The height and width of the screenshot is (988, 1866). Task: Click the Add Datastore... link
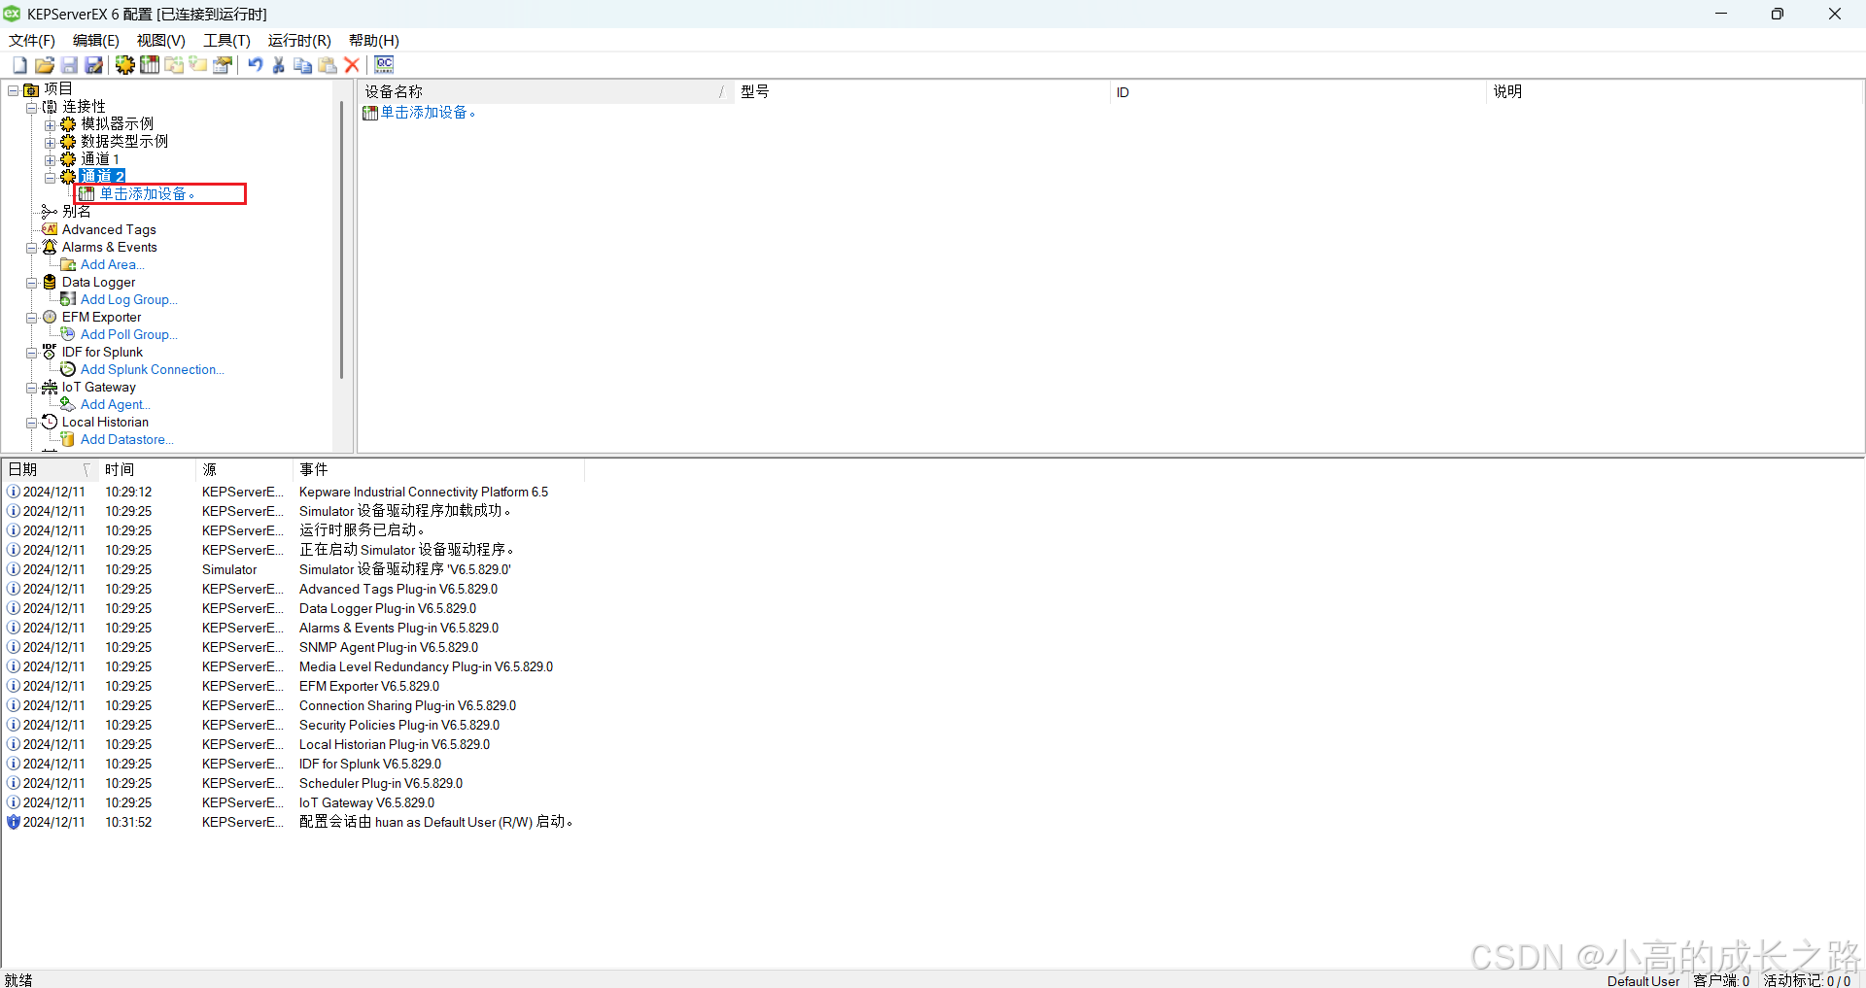tap(126, 439)
